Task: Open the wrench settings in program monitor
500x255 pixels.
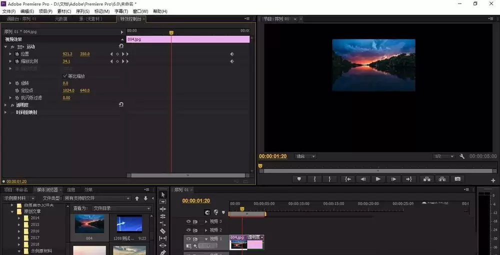Action: pyautogui.click(x=461, y=156)
